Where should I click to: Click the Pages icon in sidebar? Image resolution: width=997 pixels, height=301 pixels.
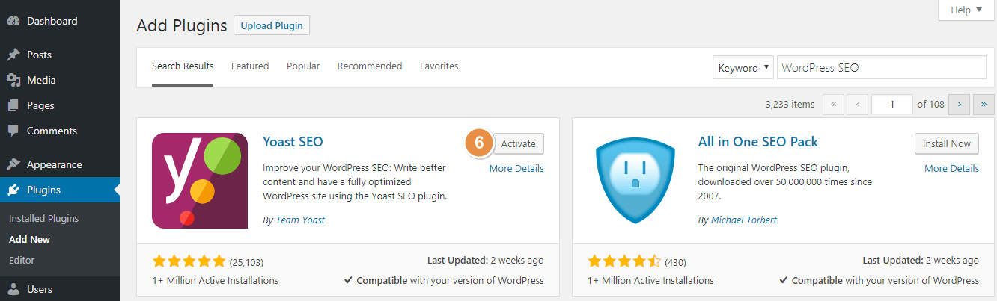coord(13,105)
